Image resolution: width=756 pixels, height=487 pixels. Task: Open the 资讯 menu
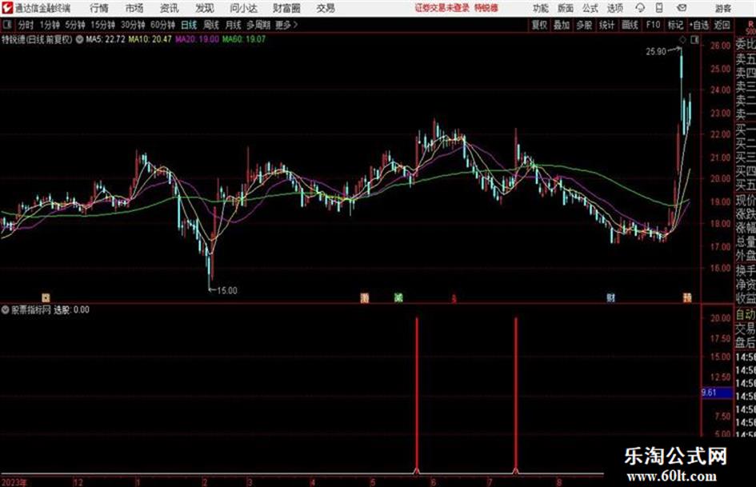click(x=170, y=8)
